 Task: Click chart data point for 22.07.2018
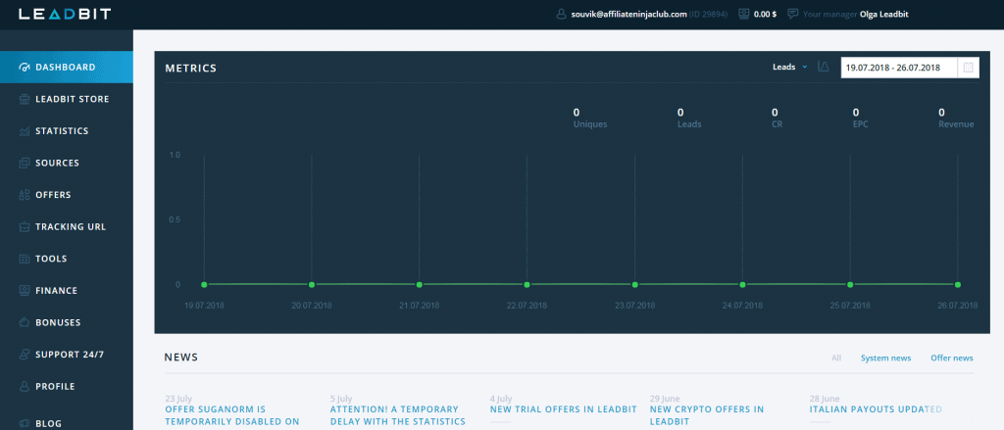click(527, 285)
